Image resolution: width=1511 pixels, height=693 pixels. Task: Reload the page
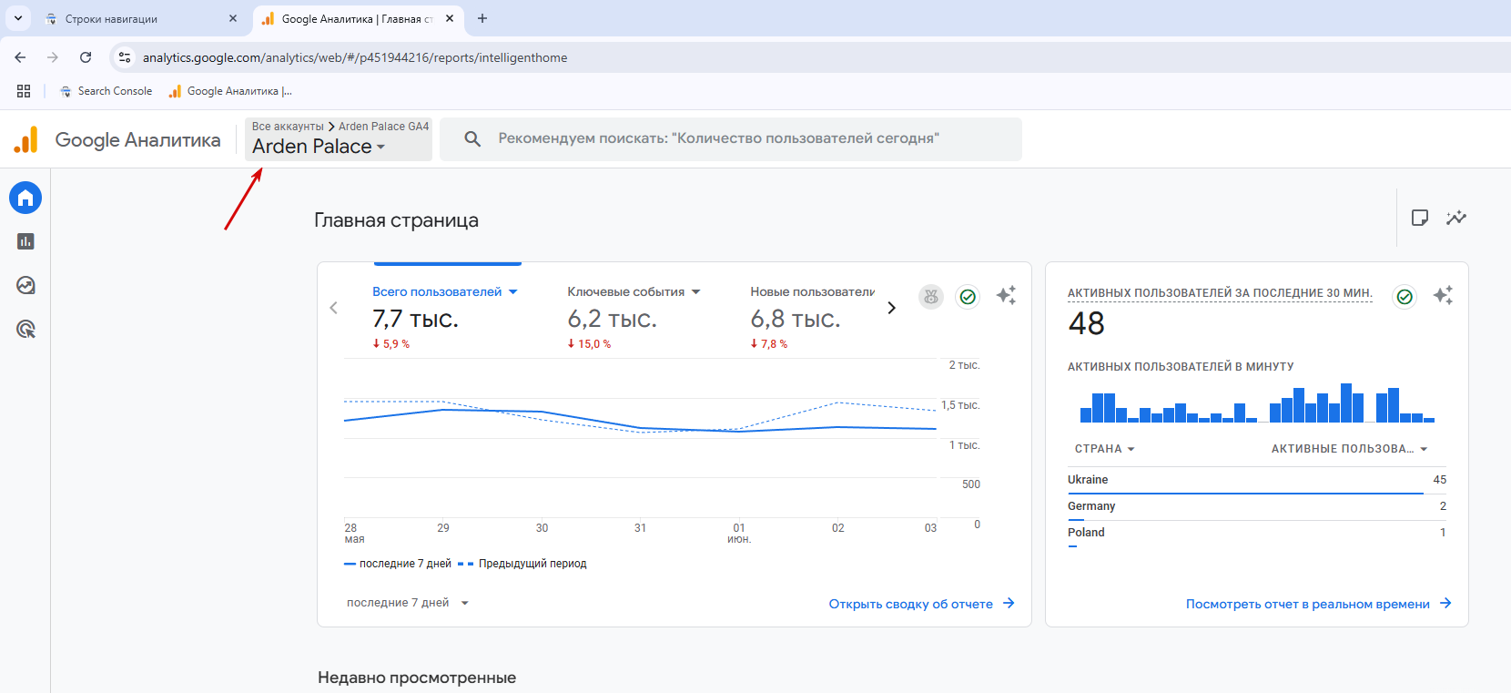(x=86, y=57)
